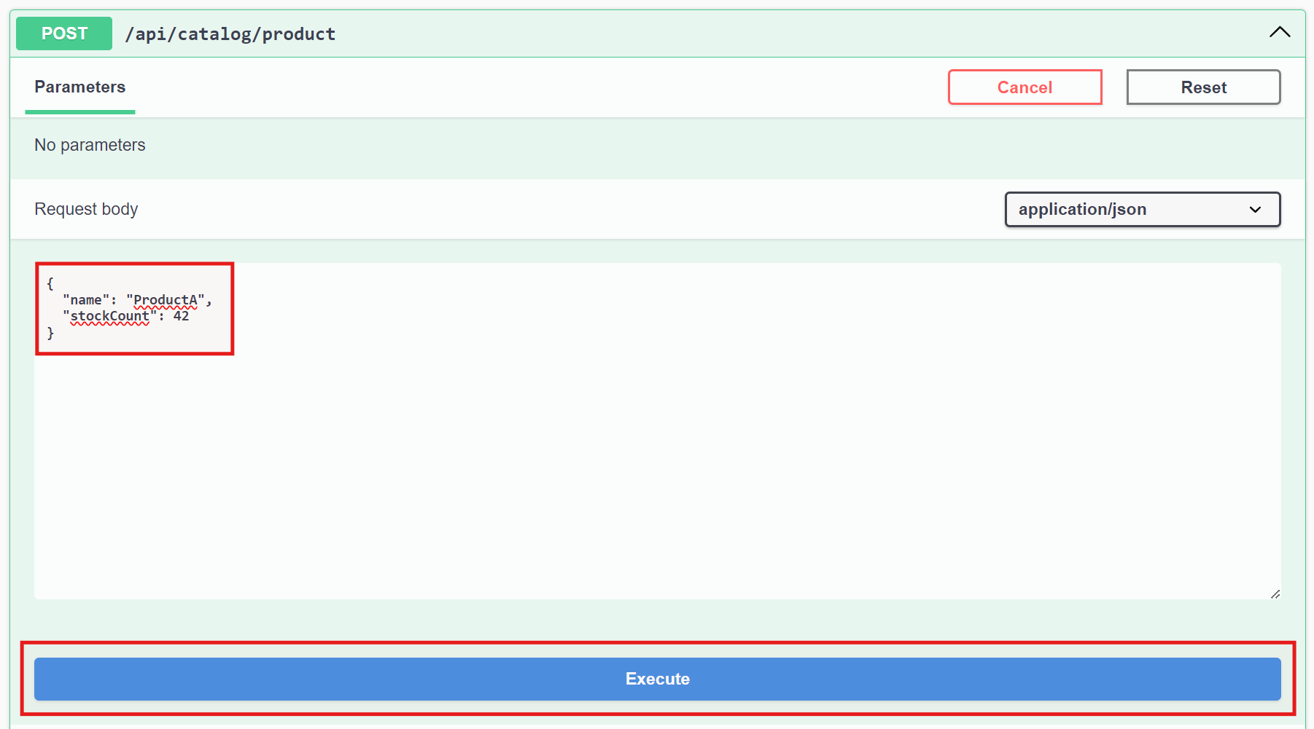Screen dimensions: 1314x729
Task: Click the No parameters text area
Action: coord(89,145)
